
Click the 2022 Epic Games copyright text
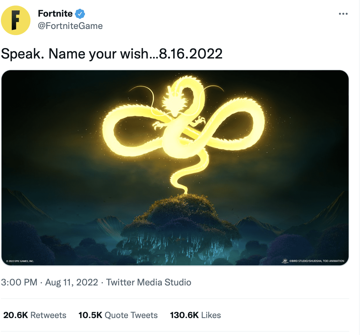tap(20, 261)
